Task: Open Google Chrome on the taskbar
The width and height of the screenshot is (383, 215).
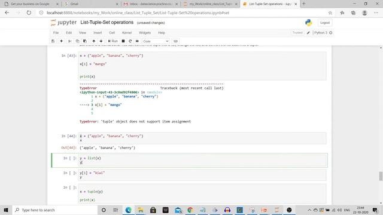Action: (190, 210)
